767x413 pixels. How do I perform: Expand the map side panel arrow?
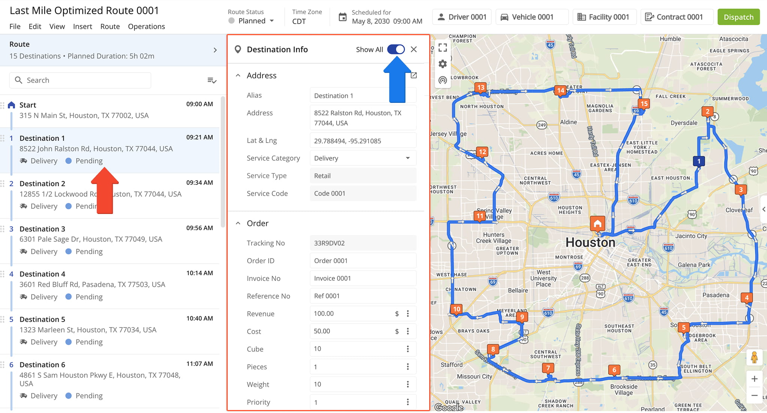pyautogui.click(x=763, y=209)
